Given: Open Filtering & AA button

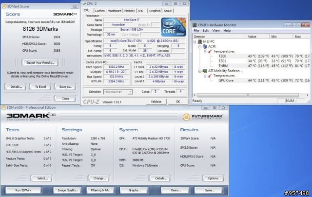Looking at the screenshot, I should tap(101, 190).
